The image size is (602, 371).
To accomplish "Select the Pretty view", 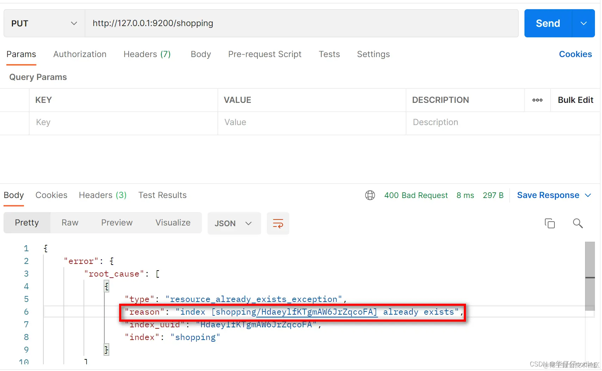I will [x=27, y=223].
